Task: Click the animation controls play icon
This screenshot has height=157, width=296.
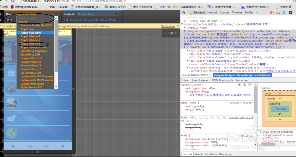Action: (250, 85)
